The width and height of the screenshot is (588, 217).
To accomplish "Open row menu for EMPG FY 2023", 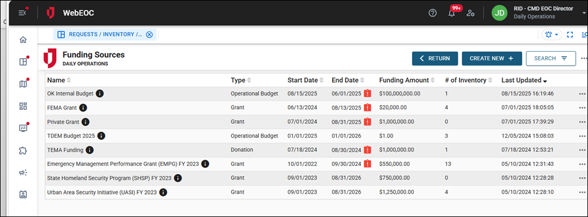I will (x=582, y=164).
